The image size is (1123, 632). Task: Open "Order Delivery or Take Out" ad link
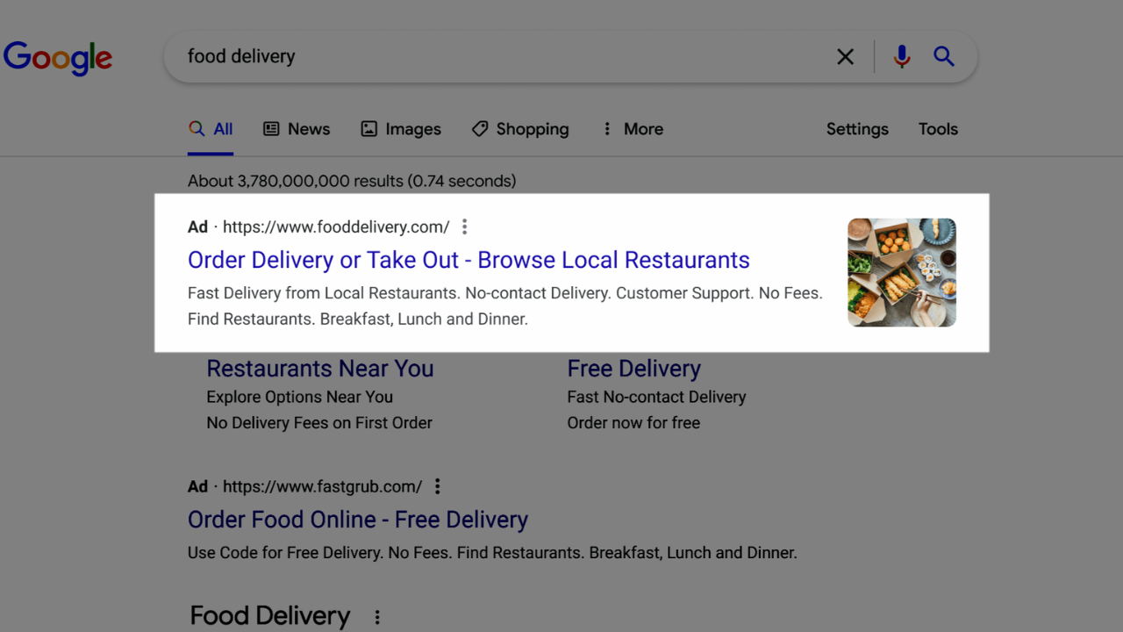tap(469, 261)
